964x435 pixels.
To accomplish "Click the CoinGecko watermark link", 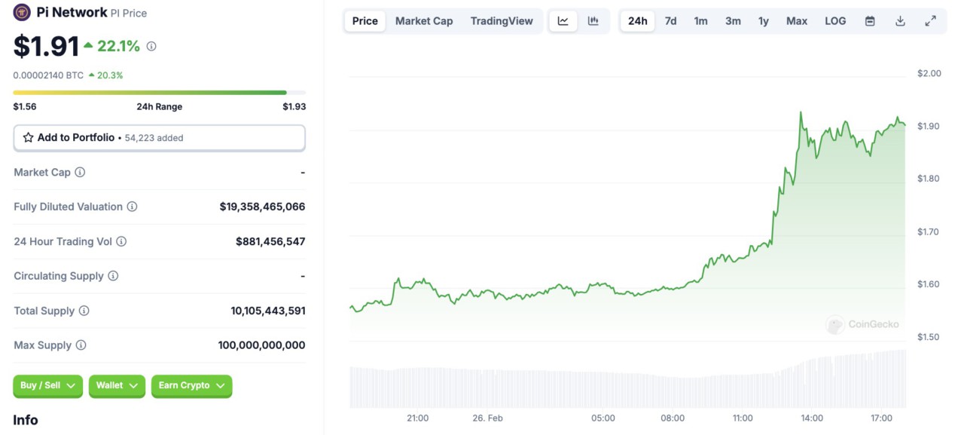I will tap(863, 325).
